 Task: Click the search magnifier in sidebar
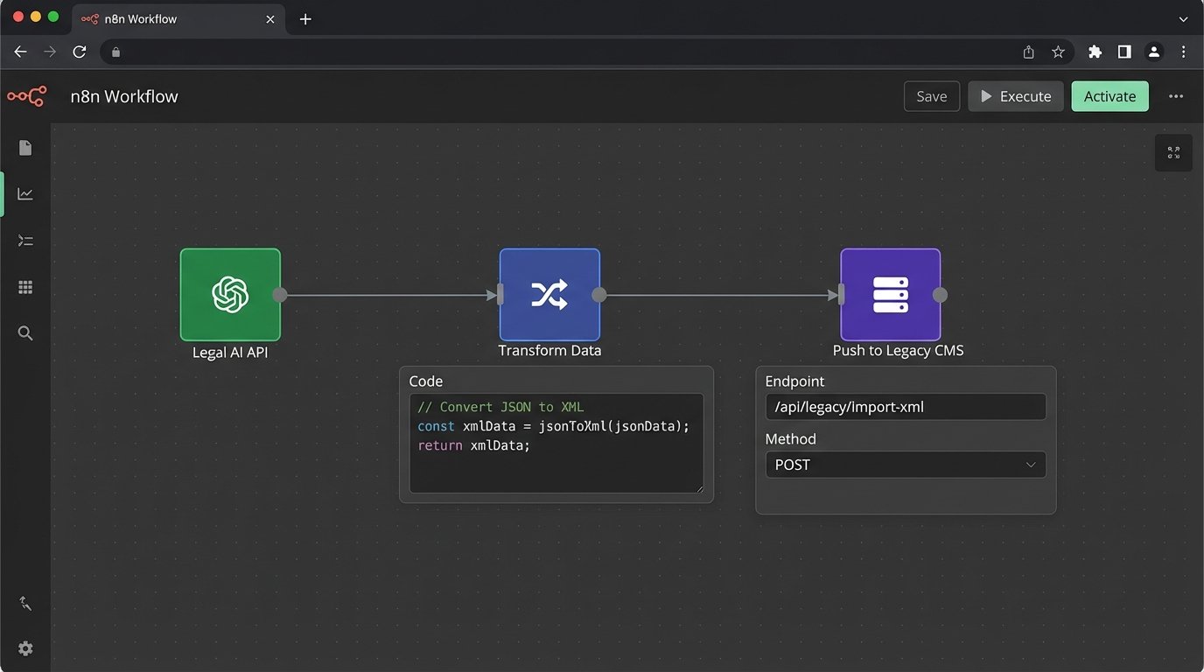(x=25, y=333)
